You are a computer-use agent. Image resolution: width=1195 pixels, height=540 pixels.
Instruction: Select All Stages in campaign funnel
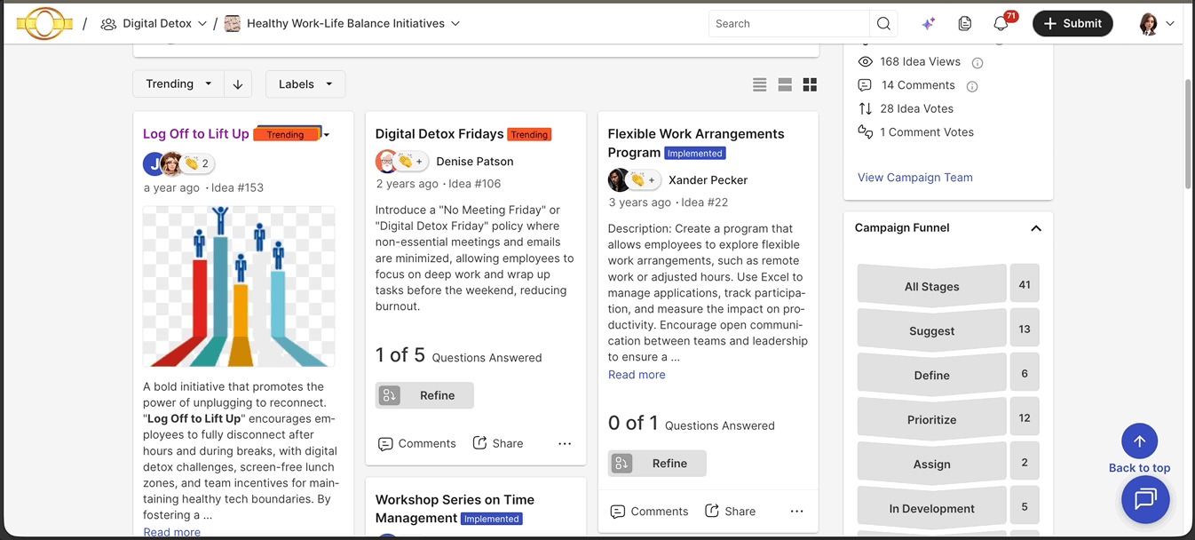[931, 286]
